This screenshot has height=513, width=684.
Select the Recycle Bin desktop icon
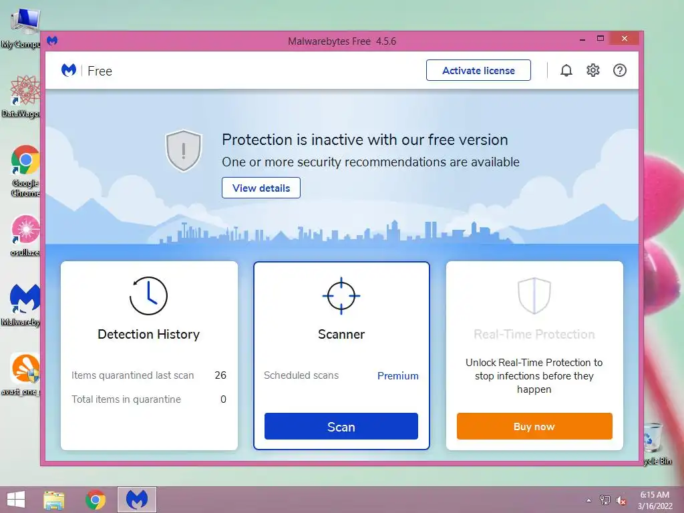[x=657, y=443]
